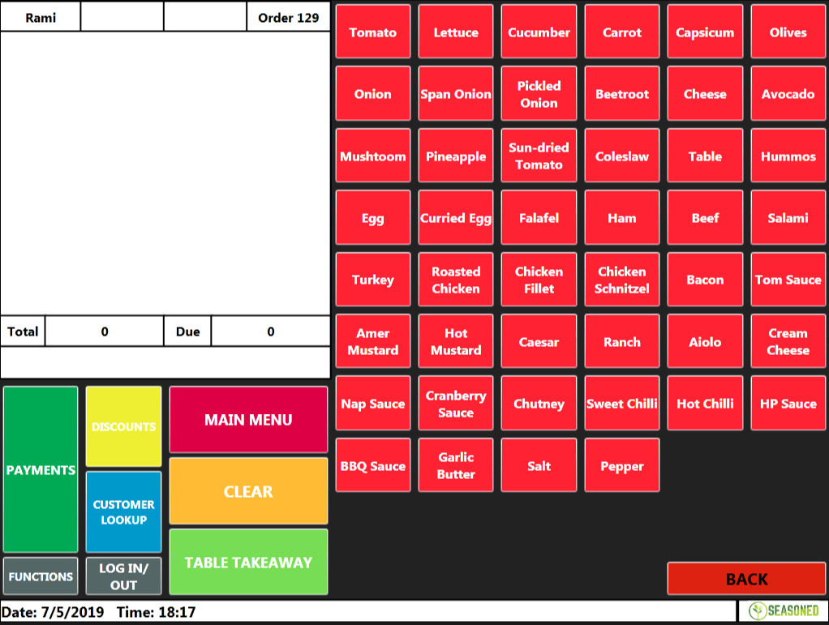Tap the Garlic Butter button
Screen dimensions: 829x625
pos(456,465)
